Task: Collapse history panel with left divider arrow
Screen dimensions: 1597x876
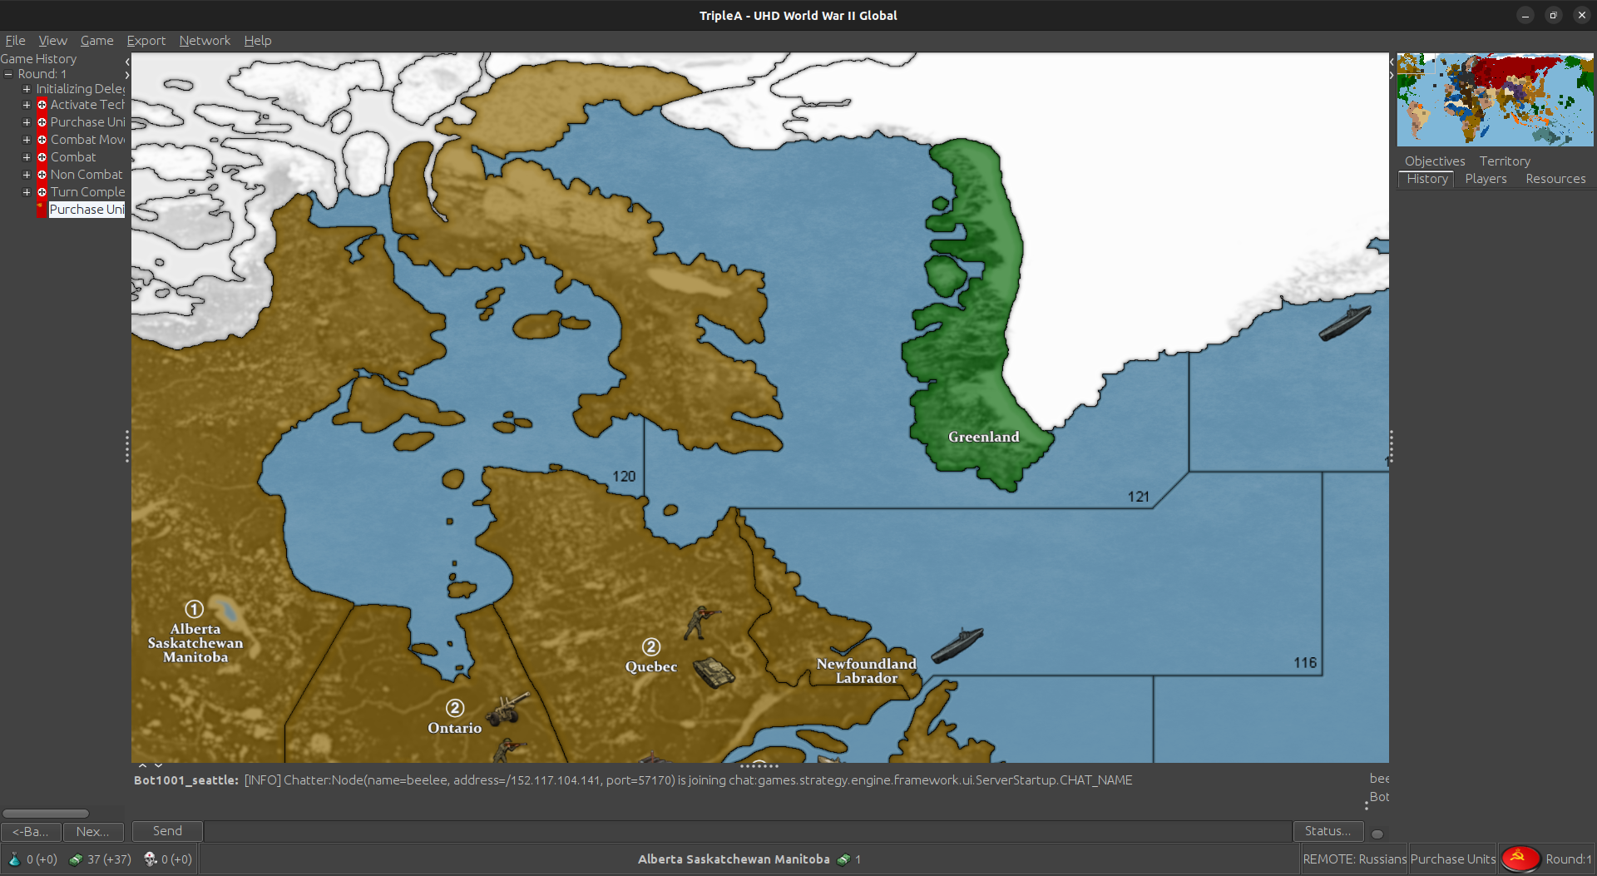Action: [x=127, y=62]
